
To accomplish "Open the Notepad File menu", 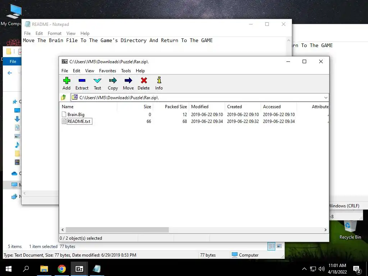I will pyautogui.click(x=27, y=33).
